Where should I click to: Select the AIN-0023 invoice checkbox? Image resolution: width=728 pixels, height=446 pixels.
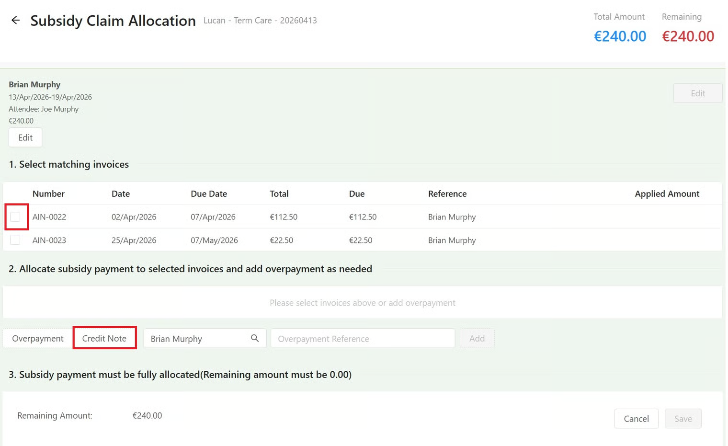click(15, 240)
